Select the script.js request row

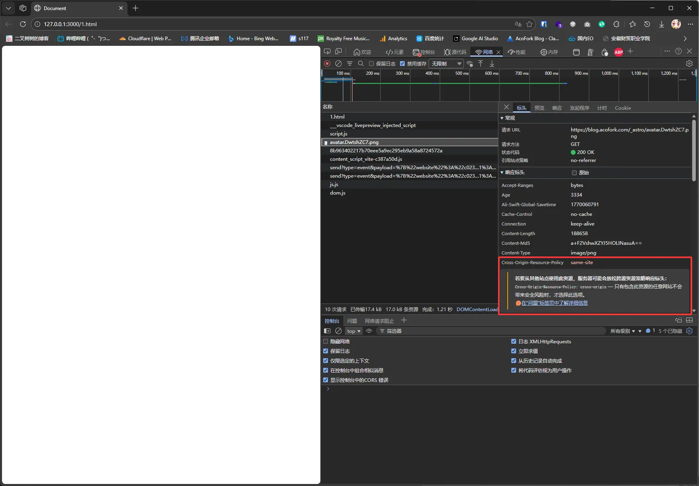(338, 134)
